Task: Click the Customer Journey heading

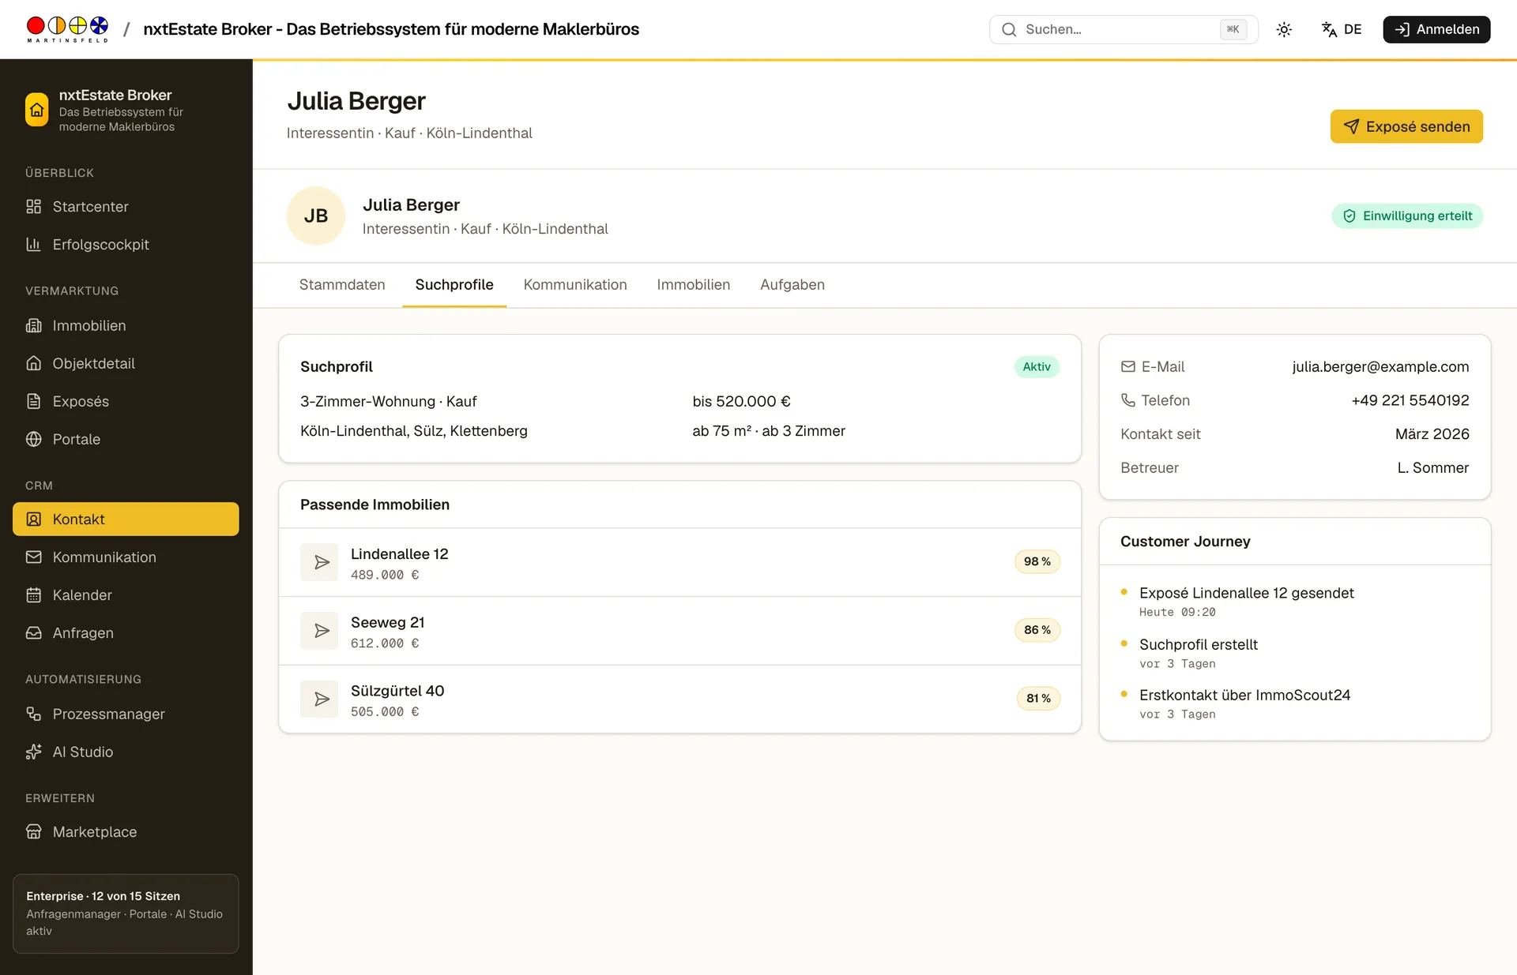Action: point(1185,542)
